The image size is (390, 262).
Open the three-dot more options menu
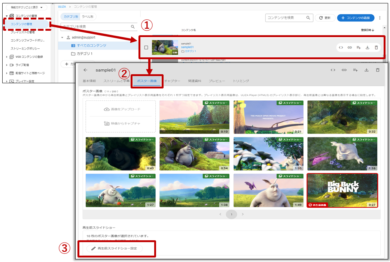[x=380, y=18]
